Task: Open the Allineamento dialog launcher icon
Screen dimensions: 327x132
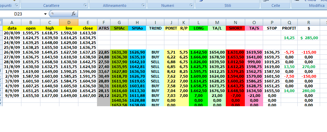Action: coord(143,5)
